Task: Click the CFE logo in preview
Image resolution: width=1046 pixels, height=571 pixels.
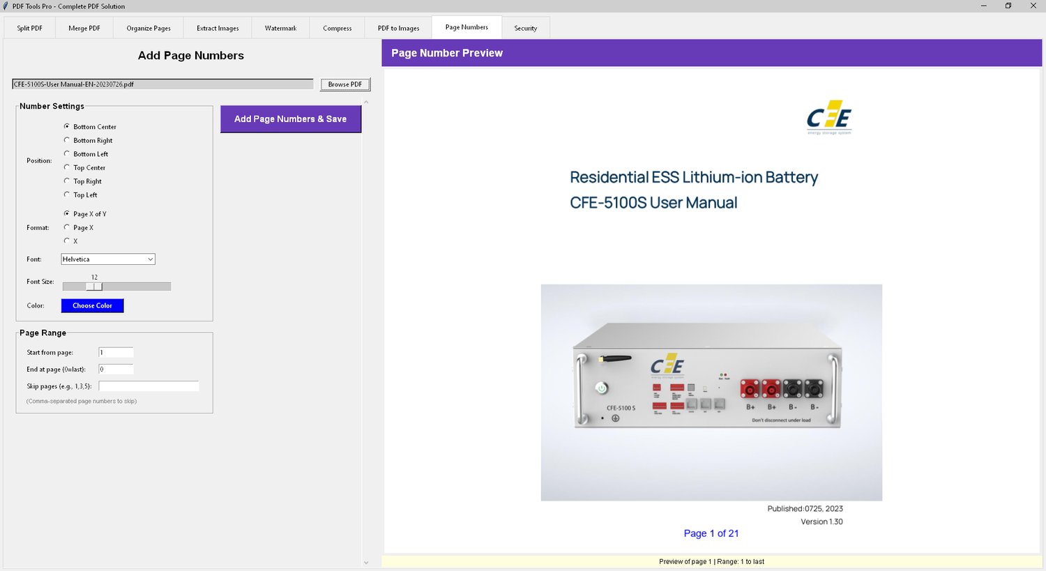Action: [829, 117]
